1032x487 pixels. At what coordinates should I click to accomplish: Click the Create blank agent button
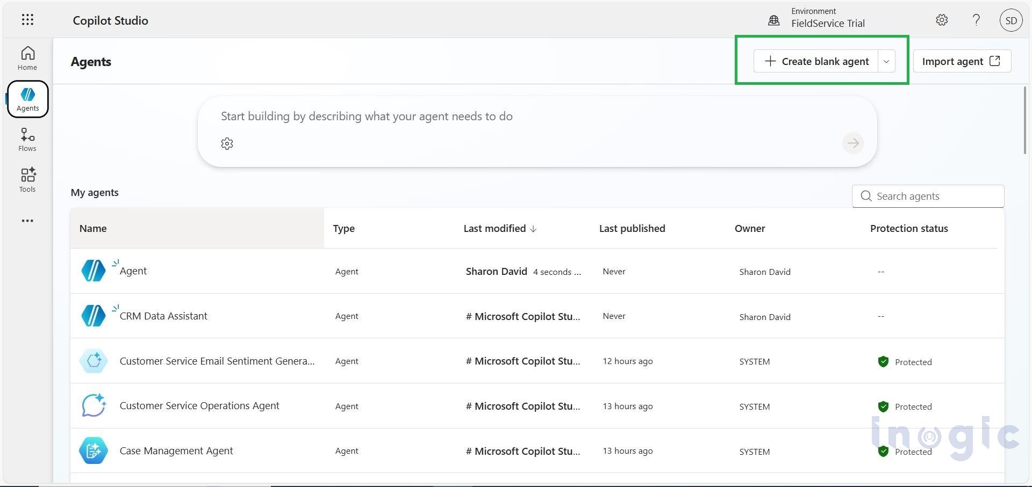click(x=817, y=61)
